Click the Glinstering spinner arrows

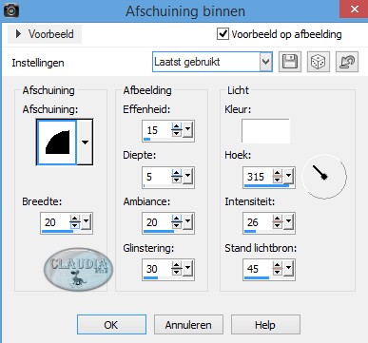click(177, 269)
